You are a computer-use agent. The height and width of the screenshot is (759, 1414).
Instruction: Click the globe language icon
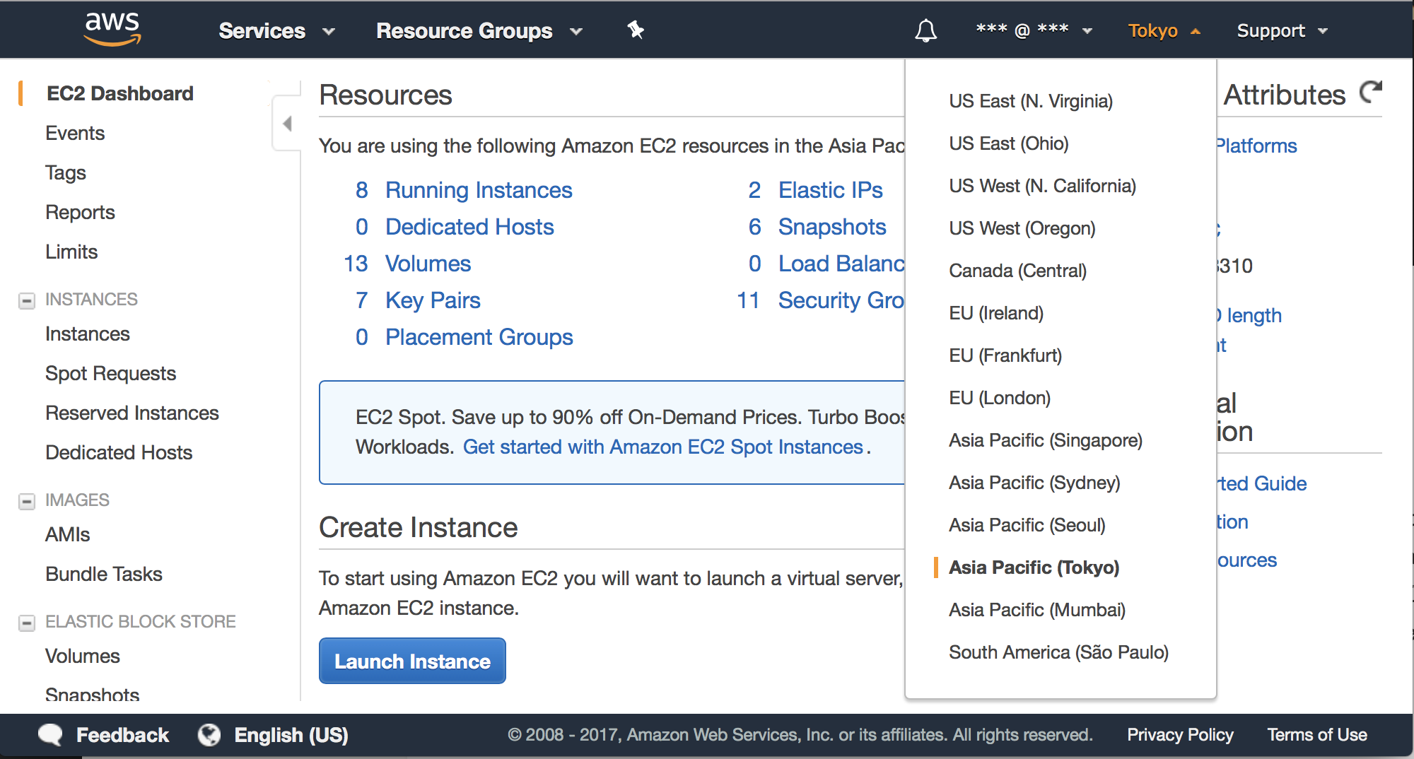point(209,735)
